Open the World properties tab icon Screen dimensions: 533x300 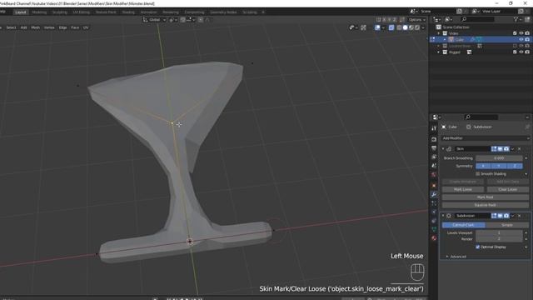[x=434, y=174]
